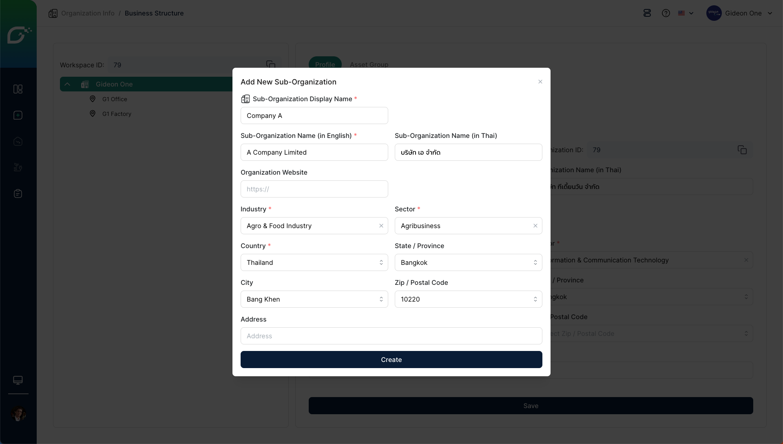Open the Country dropdown showing Thailand

click(x=314, y=262)
